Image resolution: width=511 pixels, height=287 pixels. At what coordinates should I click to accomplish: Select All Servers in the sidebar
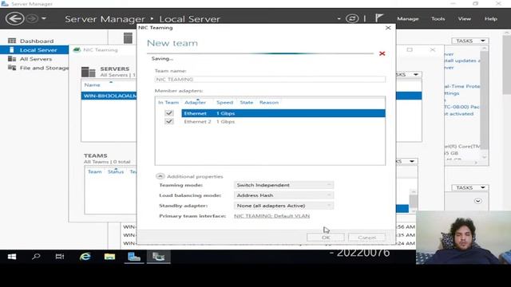click(x=36, y=59)
